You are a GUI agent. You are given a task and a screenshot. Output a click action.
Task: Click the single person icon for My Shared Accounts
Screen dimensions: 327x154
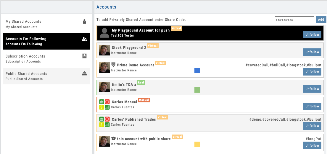(x=84, y=21)
